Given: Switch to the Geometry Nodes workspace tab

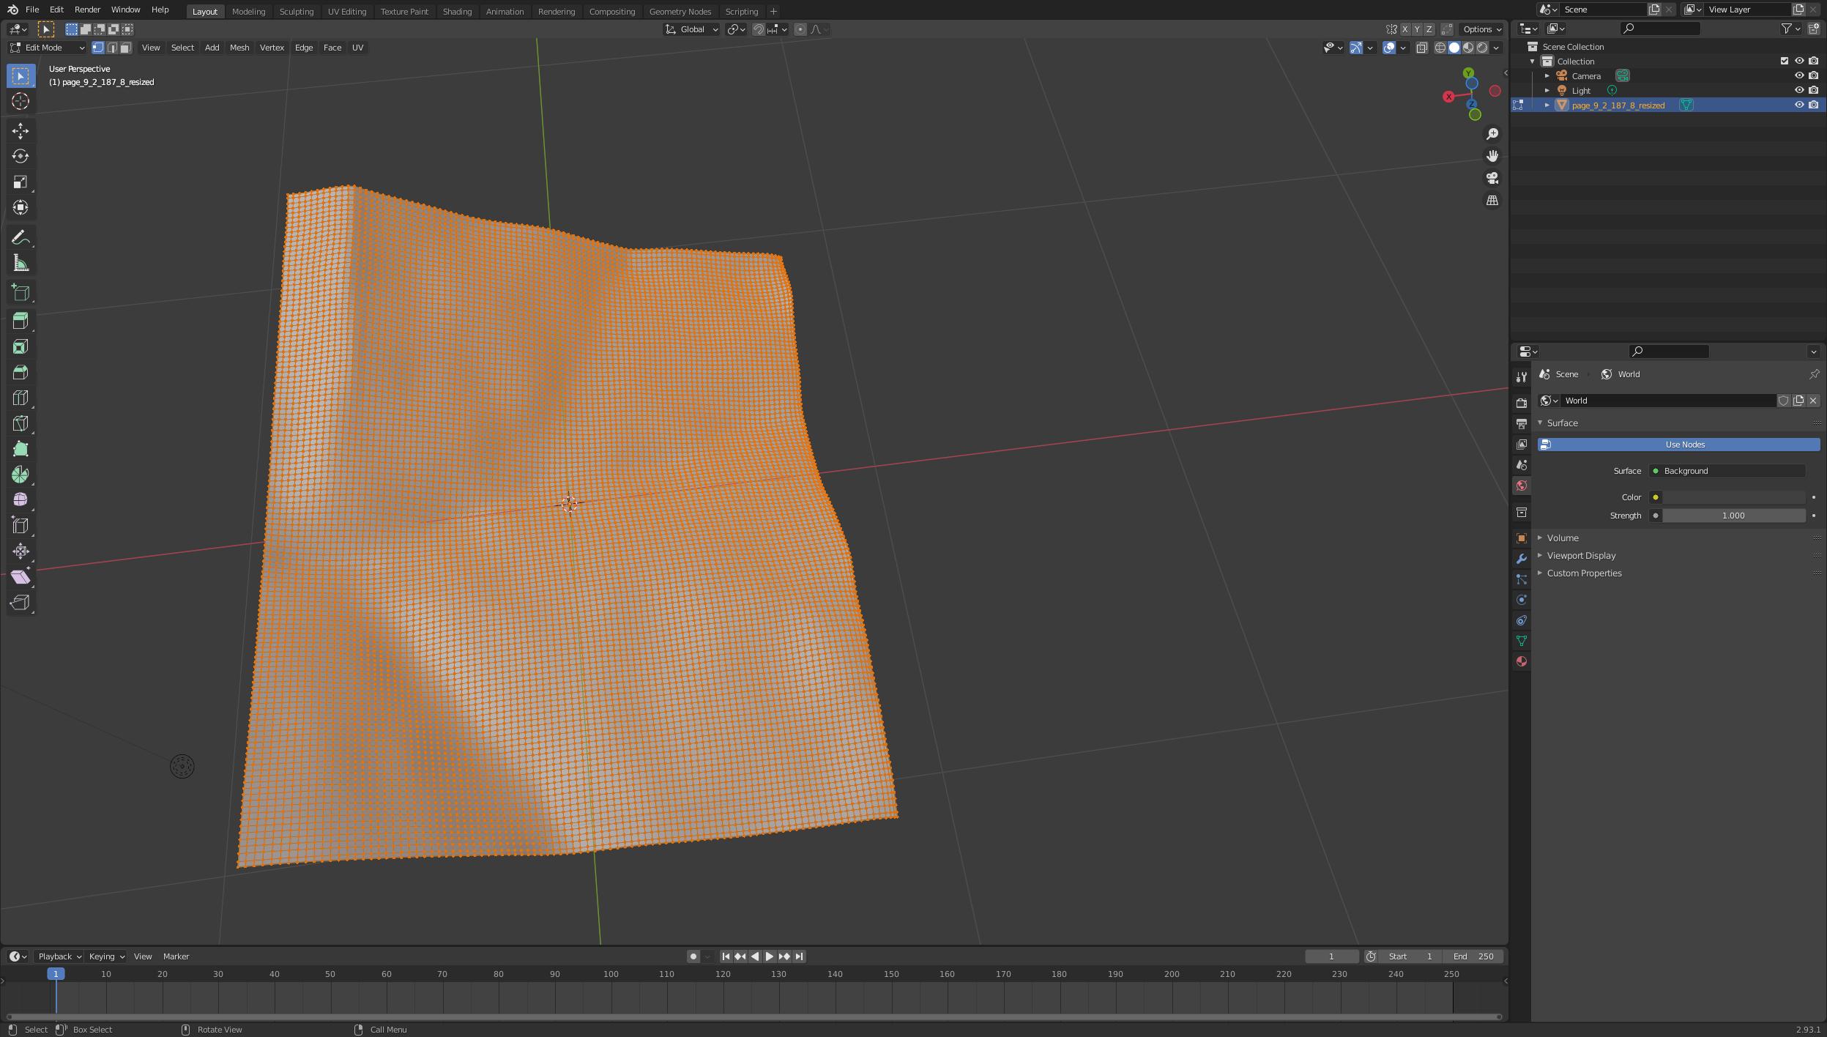Looking at the screenshot, I should click(x=680, y=11).
